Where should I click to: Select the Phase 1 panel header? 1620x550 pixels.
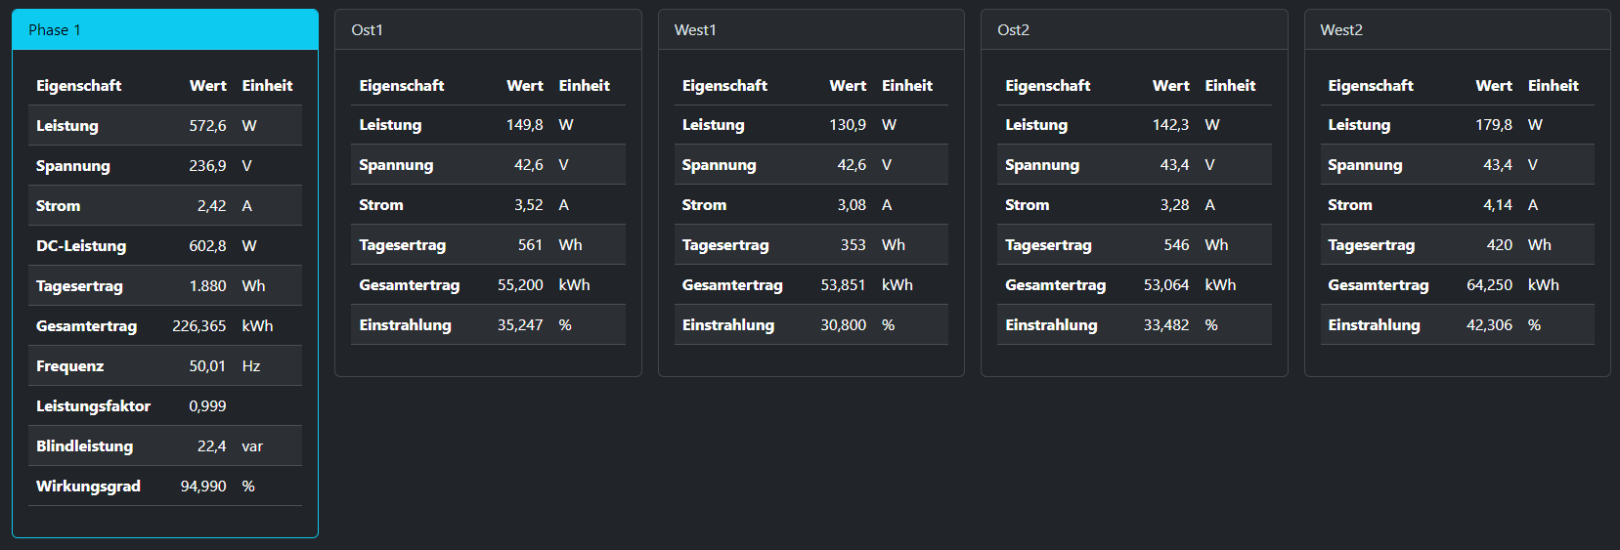tap(165, 30)
